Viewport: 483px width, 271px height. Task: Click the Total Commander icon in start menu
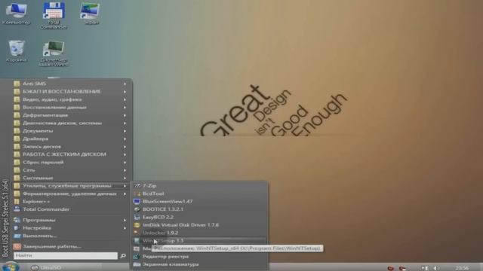pos(17,209)
